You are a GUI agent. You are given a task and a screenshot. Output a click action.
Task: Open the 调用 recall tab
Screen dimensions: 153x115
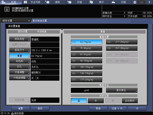pyautogui.click(x=55, y=2)
